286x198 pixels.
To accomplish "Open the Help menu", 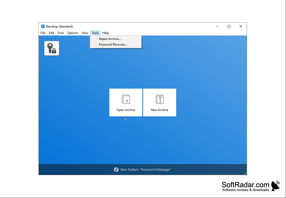I will coord(105,33).
